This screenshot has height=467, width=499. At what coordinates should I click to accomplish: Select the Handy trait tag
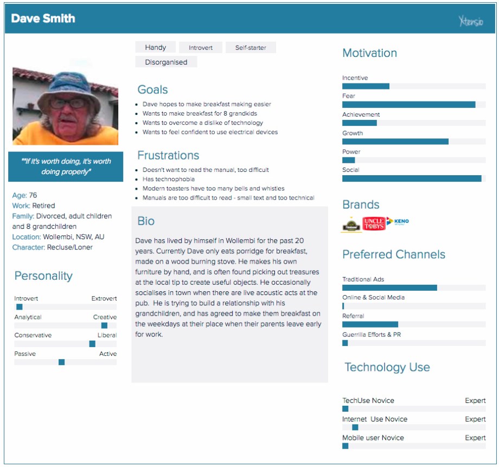(155, 48)
